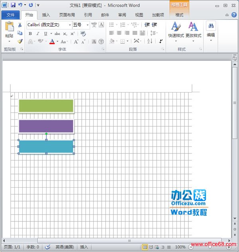Decrease paragraph indent
The width and height of the screenshot is (239, 252).
tap(147, 25)
